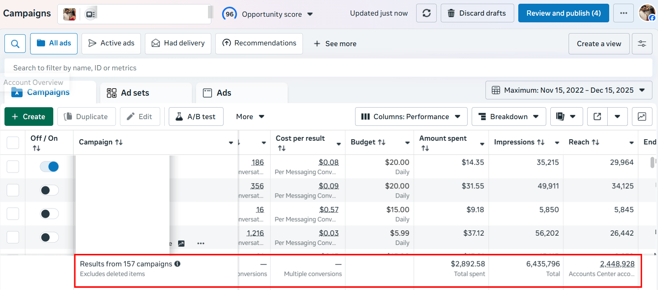Click the Review and publish button
The width and height of the screenshot is (658, 290).
click(563, 13)
